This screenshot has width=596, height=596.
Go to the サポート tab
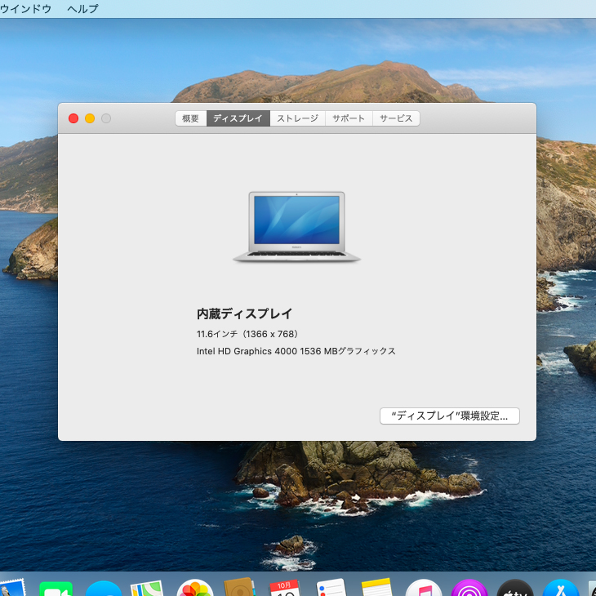pyautogui.click(x=349, y=118)
